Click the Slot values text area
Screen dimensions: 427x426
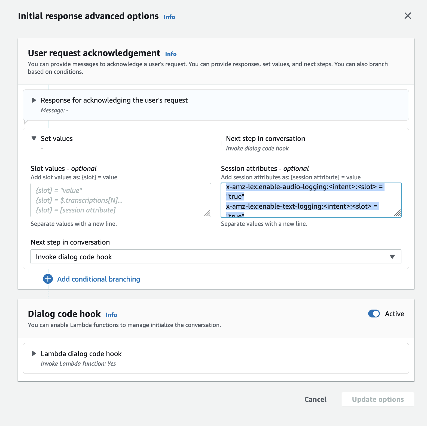point(120,200)
